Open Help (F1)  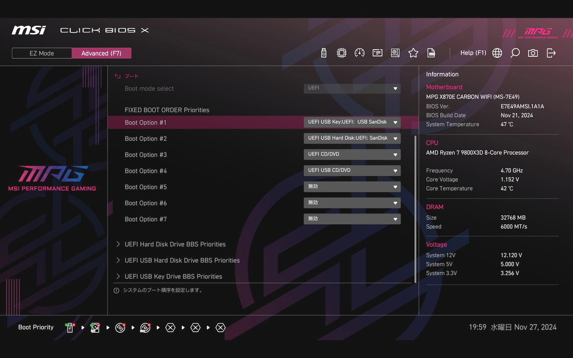[x=473, y=53]
